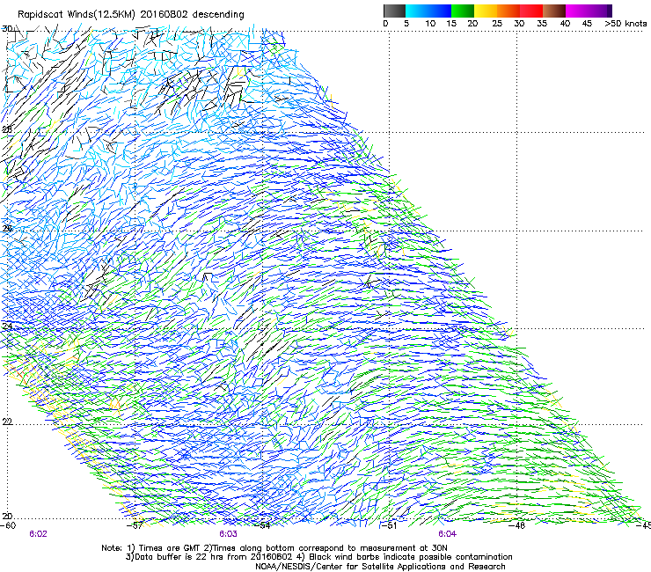651x572 pixels.
Task: Click the purple time stamp '6:03'
Action: (x=229, y=534)
